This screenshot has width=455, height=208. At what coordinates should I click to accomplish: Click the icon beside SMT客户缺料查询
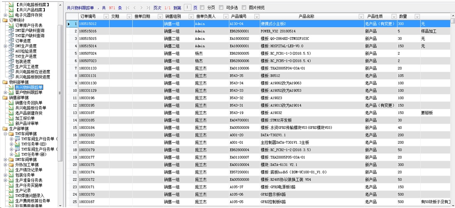(11, 30)
